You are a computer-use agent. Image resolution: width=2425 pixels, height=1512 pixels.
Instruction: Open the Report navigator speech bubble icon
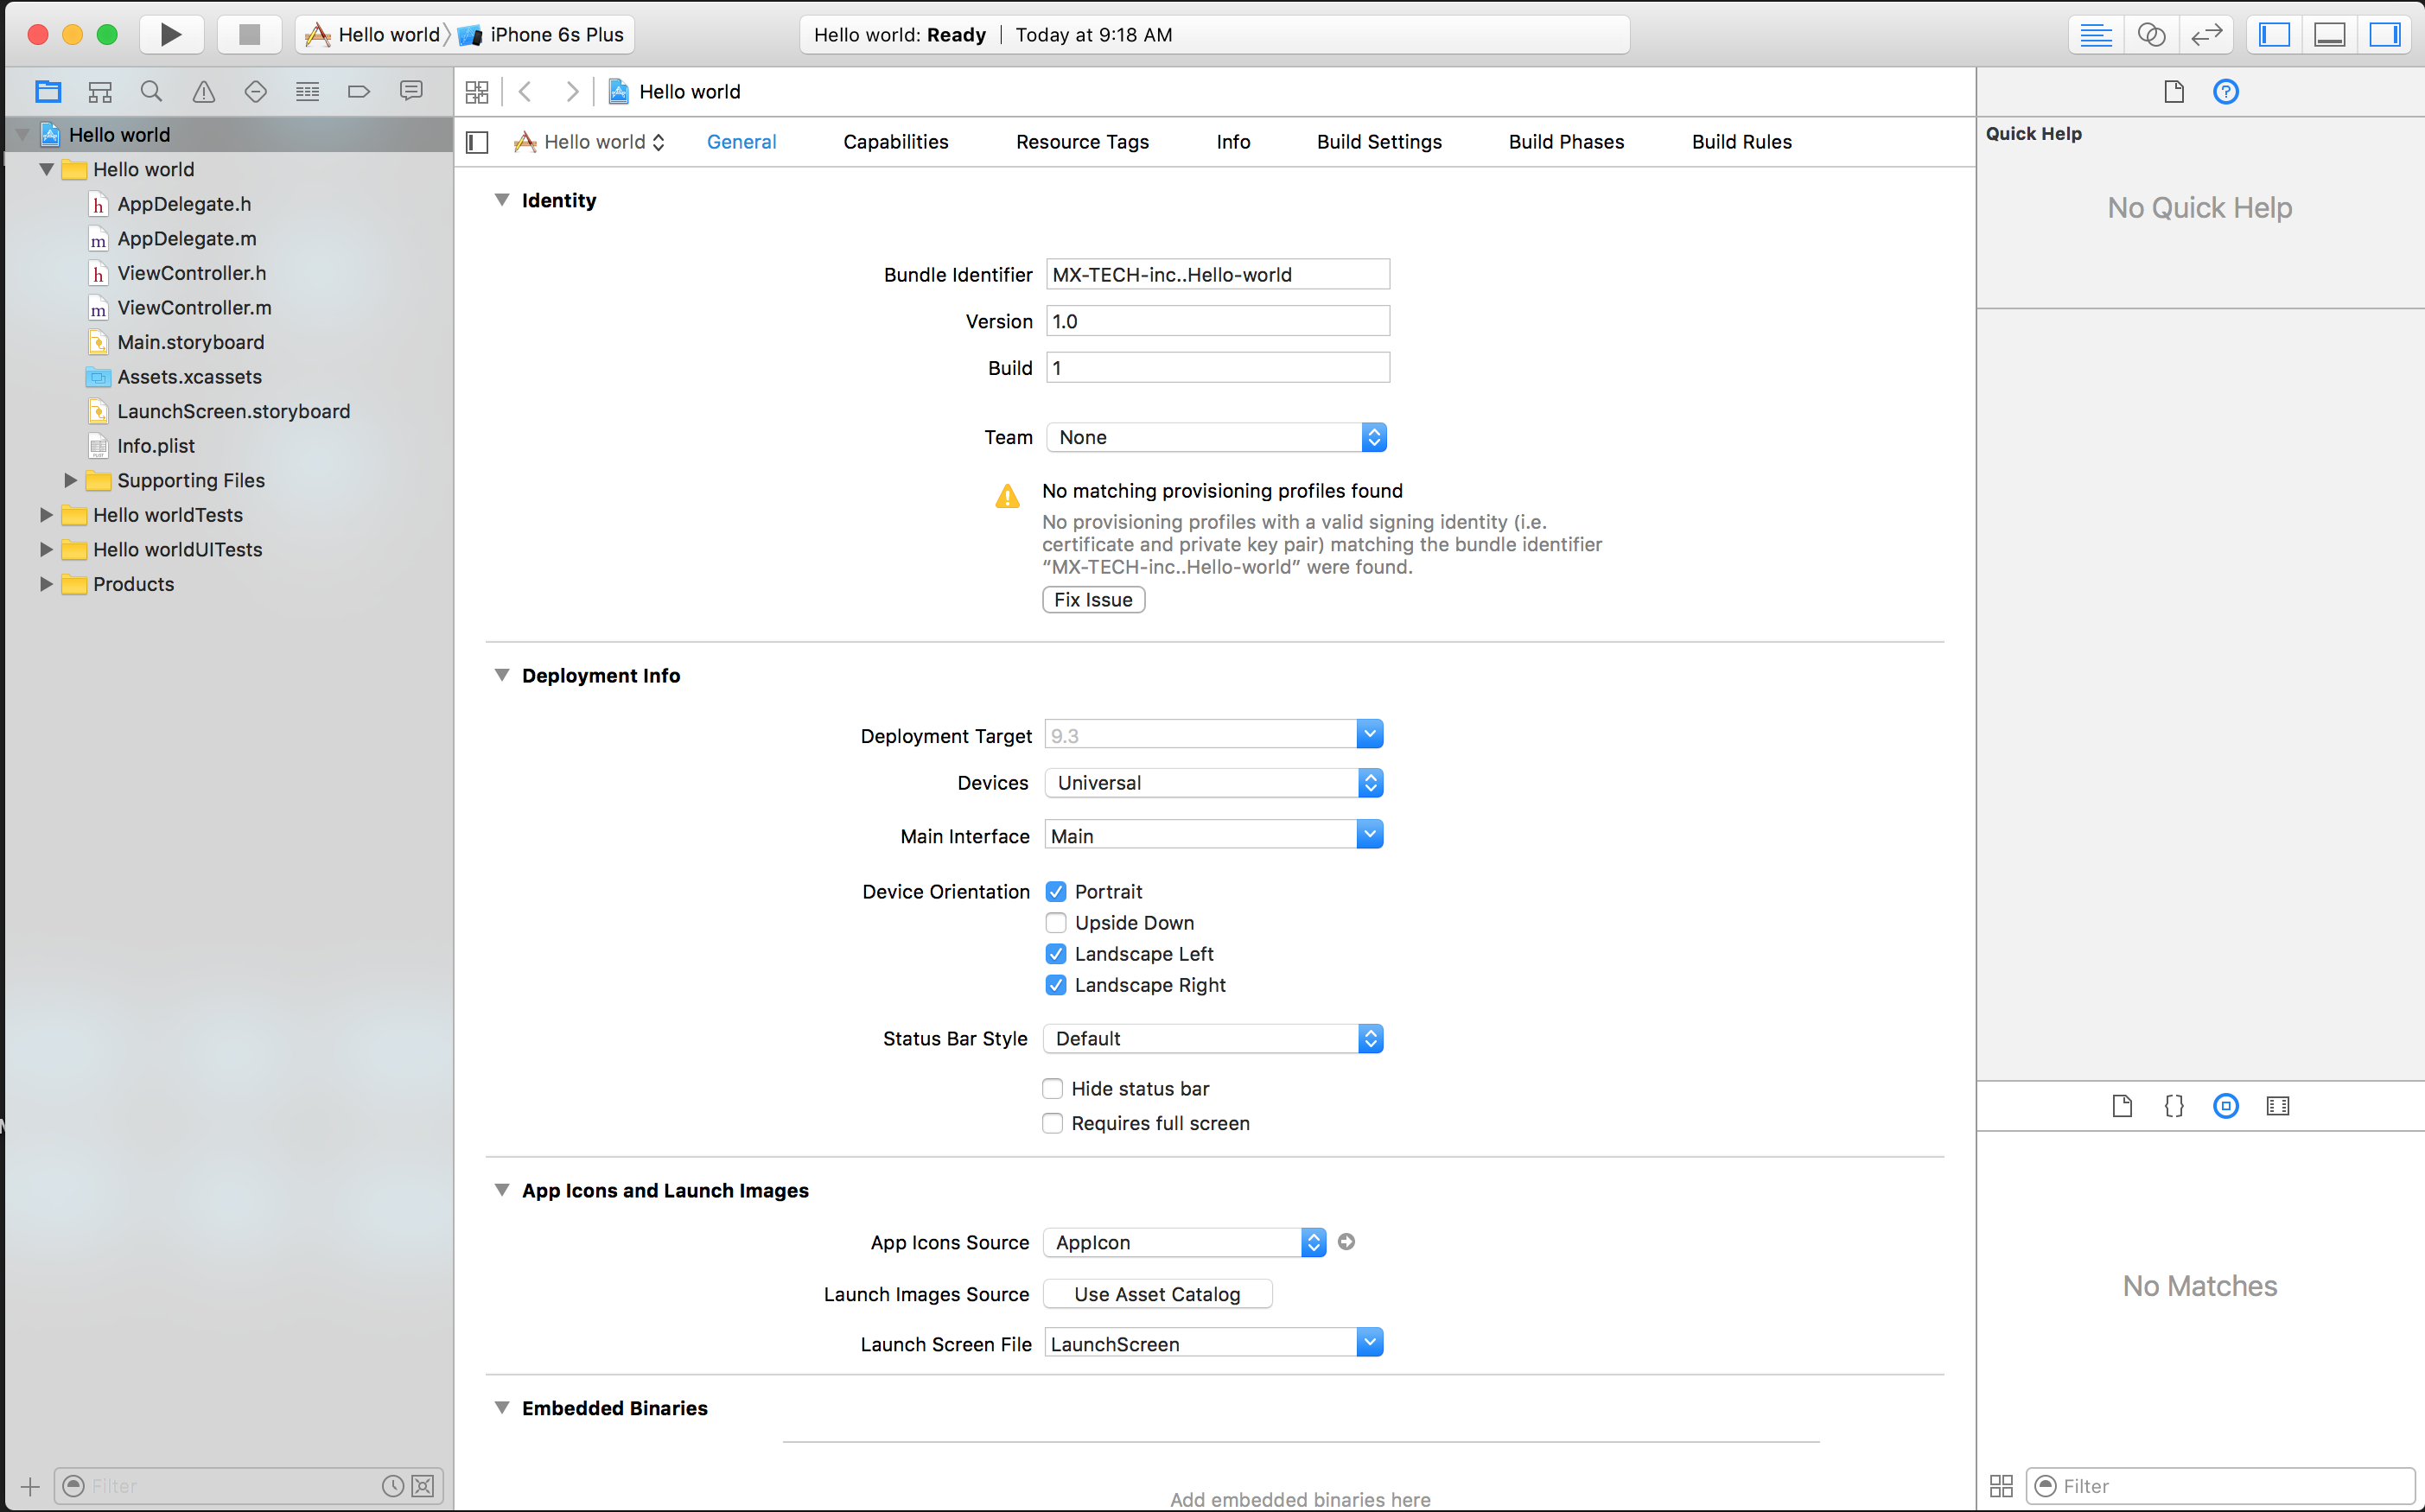click(411, 91)
